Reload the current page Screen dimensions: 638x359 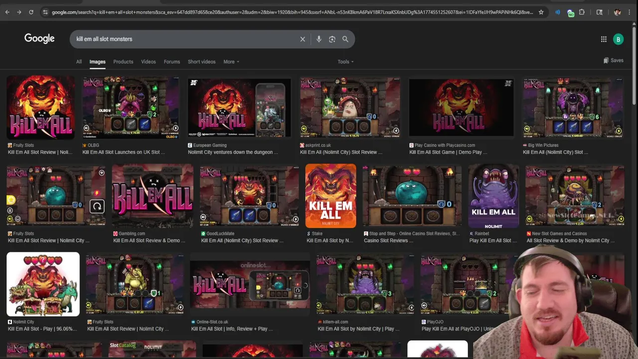coord(31,12)
